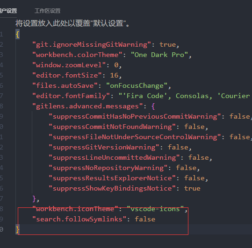Click the Consolas font name
The height and width of the screenshot is (248, 252).
click(x=192, y=96)
